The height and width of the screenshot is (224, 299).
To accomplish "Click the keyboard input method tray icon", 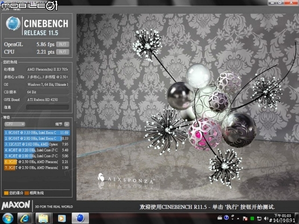I will tap(220, 217).
